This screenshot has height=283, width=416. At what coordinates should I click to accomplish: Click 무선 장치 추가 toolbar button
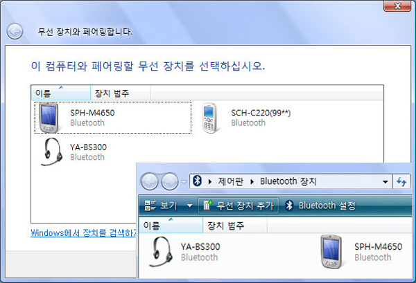click(239, 206)
